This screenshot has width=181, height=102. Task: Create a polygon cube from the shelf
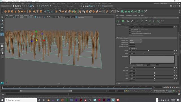[9, 11]
